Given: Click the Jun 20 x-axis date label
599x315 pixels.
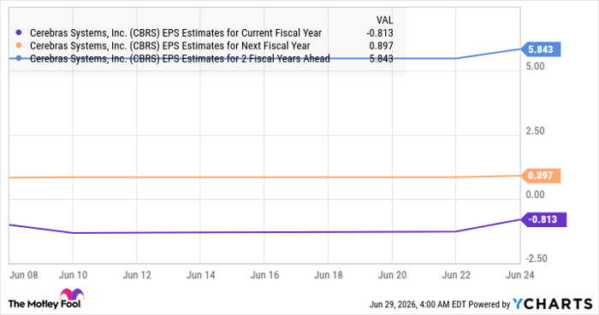Looking at the screenshot, I should (392, 275).
